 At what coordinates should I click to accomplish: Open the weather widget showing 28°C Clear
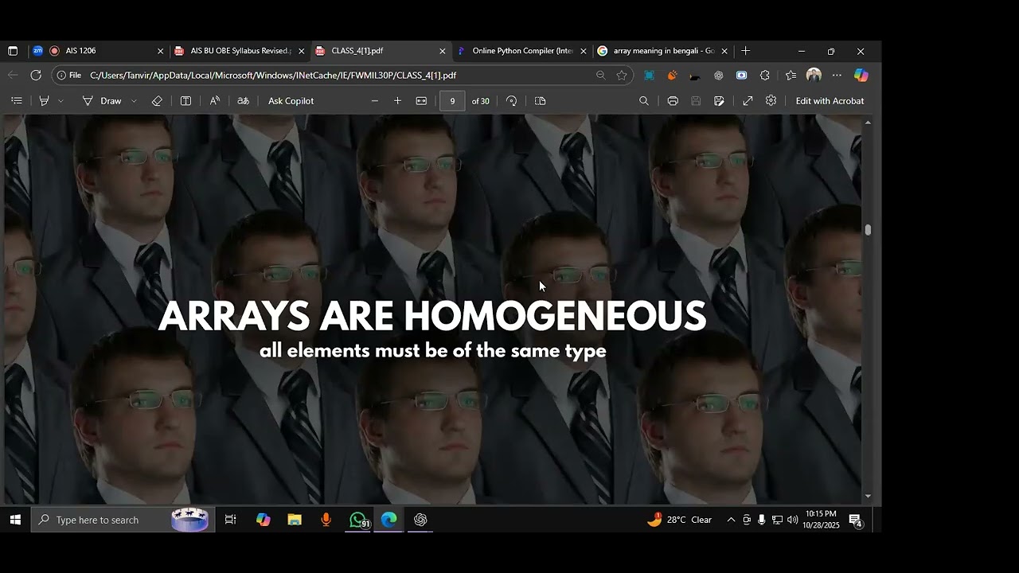tap(679, 520)
